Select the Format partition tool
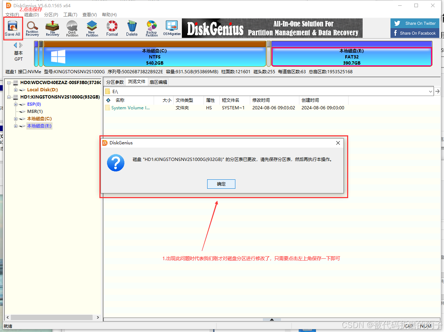 (x=112, y=28)
